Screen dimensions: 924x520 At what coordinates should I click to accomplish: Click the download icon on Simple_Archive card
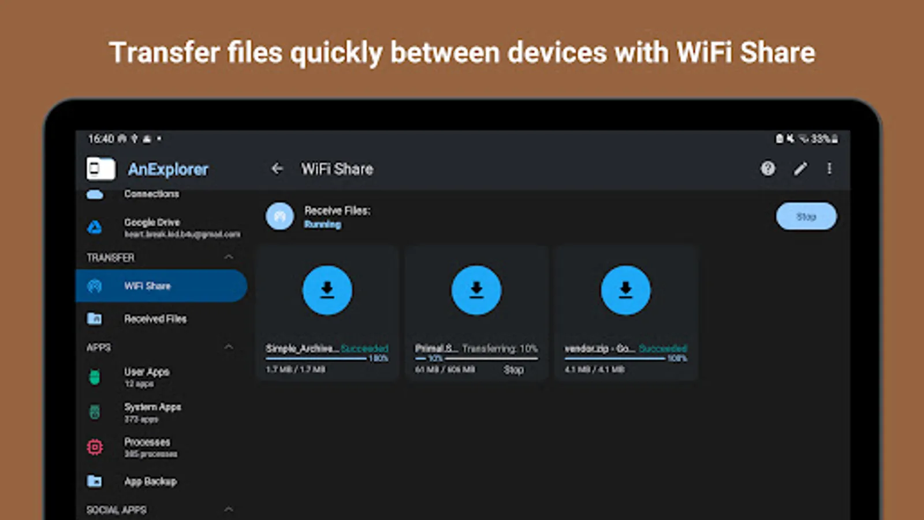coord(327,290)
